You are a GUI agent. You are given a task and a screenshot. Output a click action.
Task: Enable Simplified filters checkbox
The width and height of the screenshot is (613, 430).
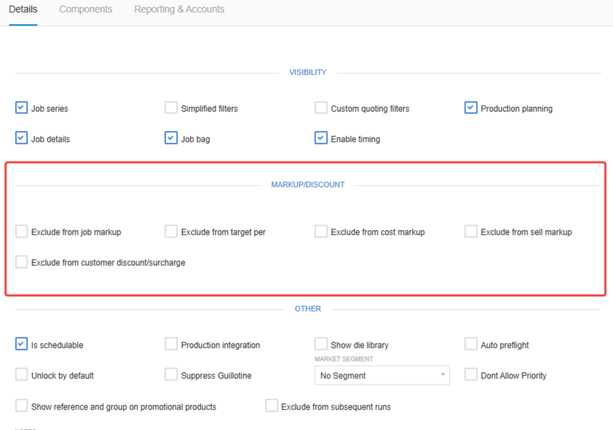pos(172,108)
